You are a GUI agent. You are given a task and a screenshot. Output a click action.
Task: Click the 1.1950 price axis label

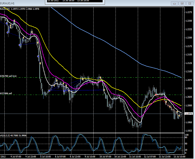189,122
